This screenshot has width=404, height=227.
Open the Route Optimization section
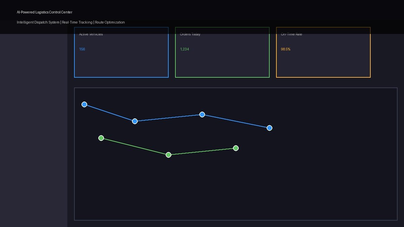click(x=109, y=22)
